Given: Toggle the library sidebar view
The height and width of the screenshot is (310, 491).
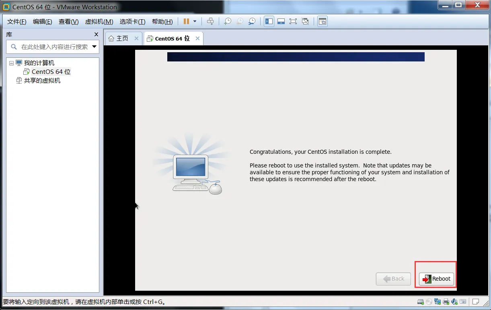Looking at the screenshot, I should 269,21.
